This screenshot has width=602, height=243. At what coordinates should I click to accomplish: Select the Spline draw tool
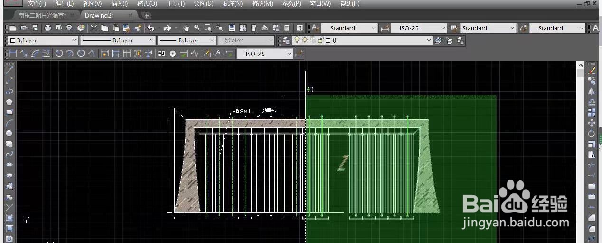tap(9, 154)
